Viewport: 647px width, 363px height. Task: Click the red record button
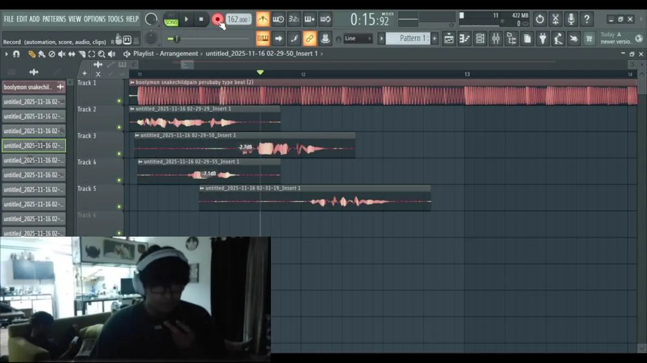point(217,20)
